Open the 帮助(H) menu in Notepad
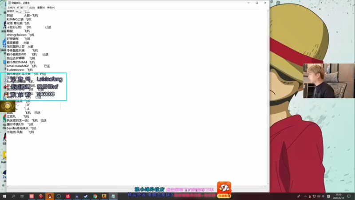Viewport: 355px width, 200px height. pyautogui.click(x=51, y=8)
